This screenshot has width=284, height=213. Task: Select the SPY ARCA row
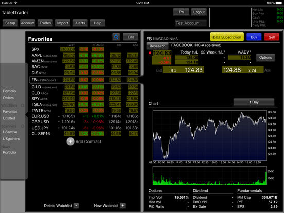pyautogui.click(x=85, y=99)
